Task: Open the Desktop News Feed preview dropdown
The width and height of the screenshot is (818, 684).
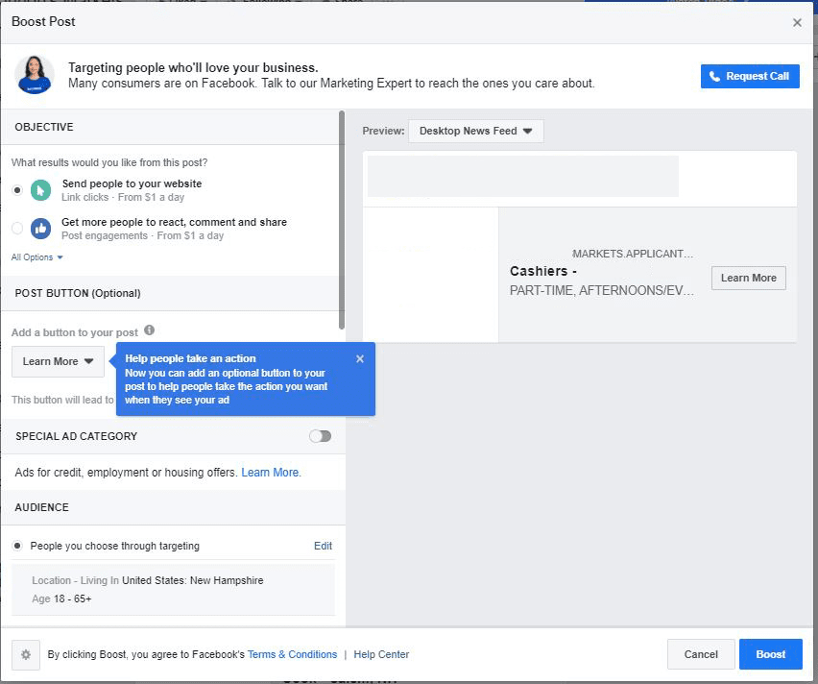Action: (475, 131)
